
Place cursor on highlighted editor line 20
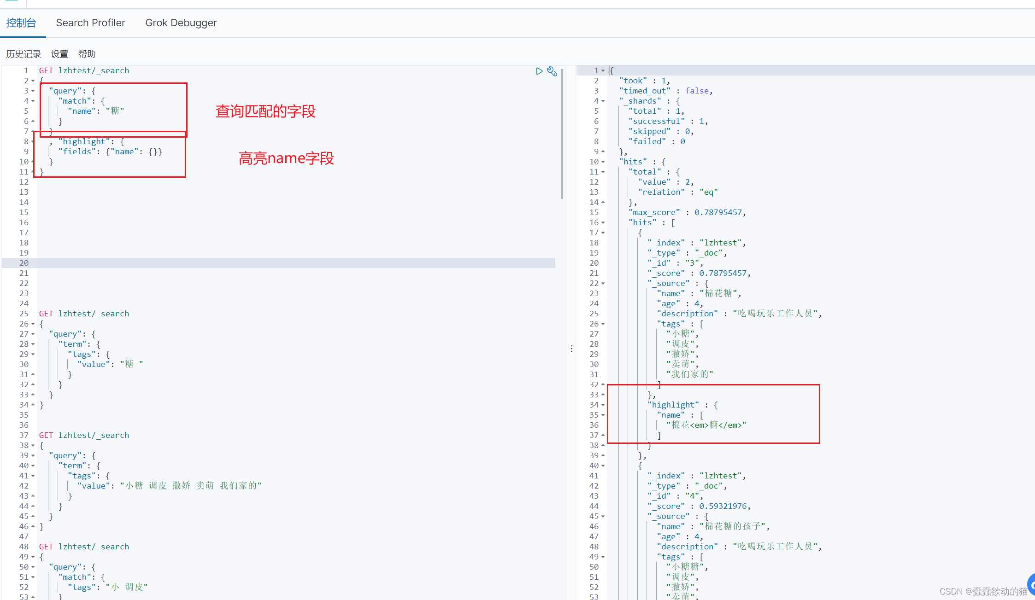296,263
